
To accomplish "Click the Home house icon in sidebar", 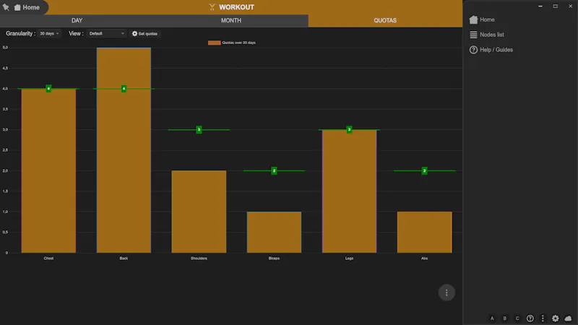I will pyautogui.click(x=474, y=20).
